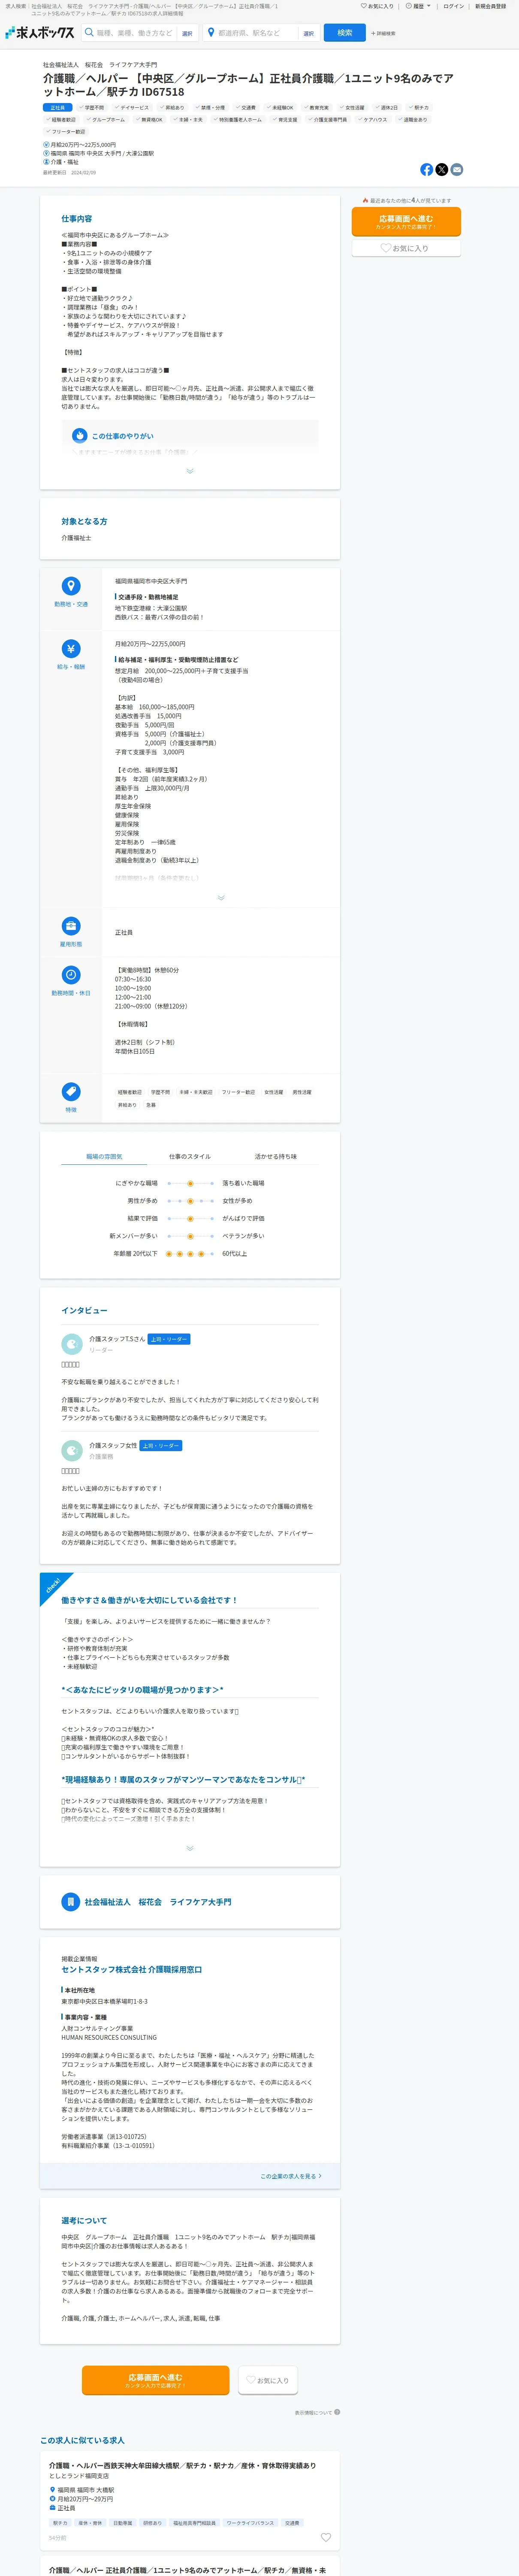This screenshot has height=2576, width=519.
Task: Share this job on X
Action: pos(442,170)
